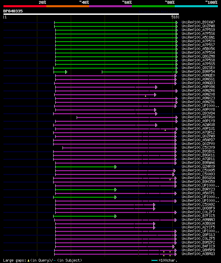
Task: Select the UniRef100_C5X3Y9 label
Action: [x=198, y=148]
